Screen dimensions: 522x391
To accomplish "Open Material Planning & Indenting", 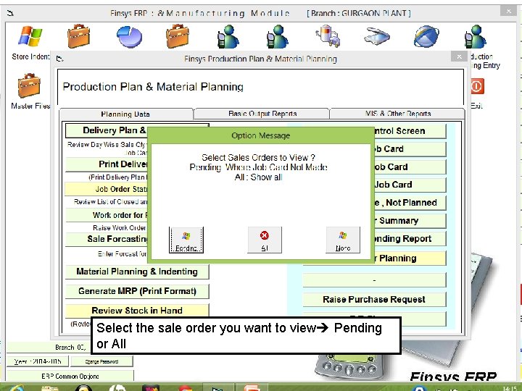I will click(x=137, y=272).
